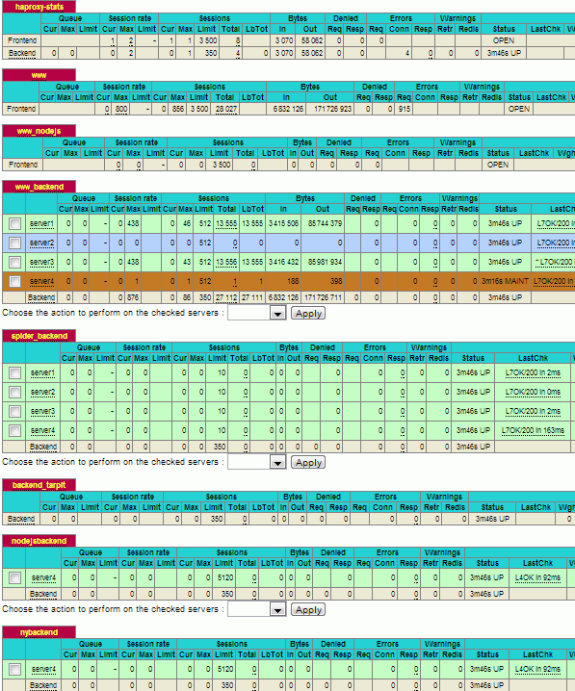This screenshot has width=575, height=691.
Task: Click the 28 027 sessions total in www Frontend
Action: click(x=225, y=109)
